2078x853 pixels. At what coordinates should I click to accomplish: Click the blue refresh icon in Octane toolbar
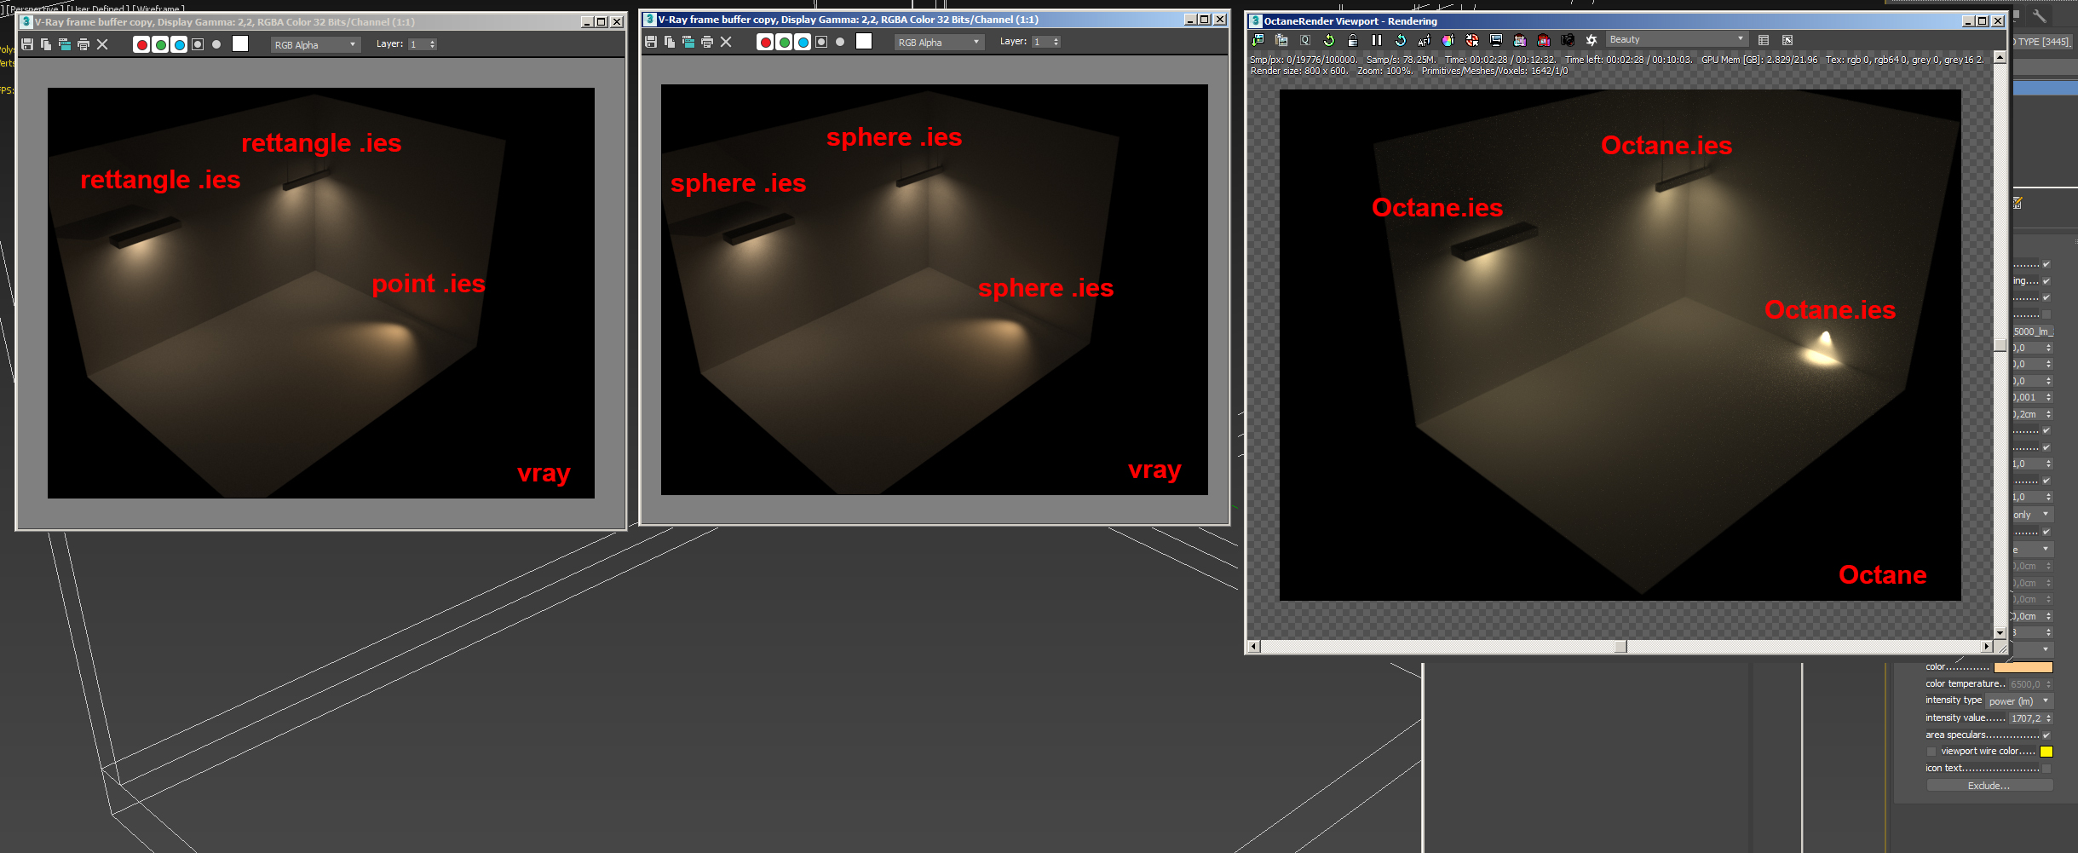(1401, 40)
